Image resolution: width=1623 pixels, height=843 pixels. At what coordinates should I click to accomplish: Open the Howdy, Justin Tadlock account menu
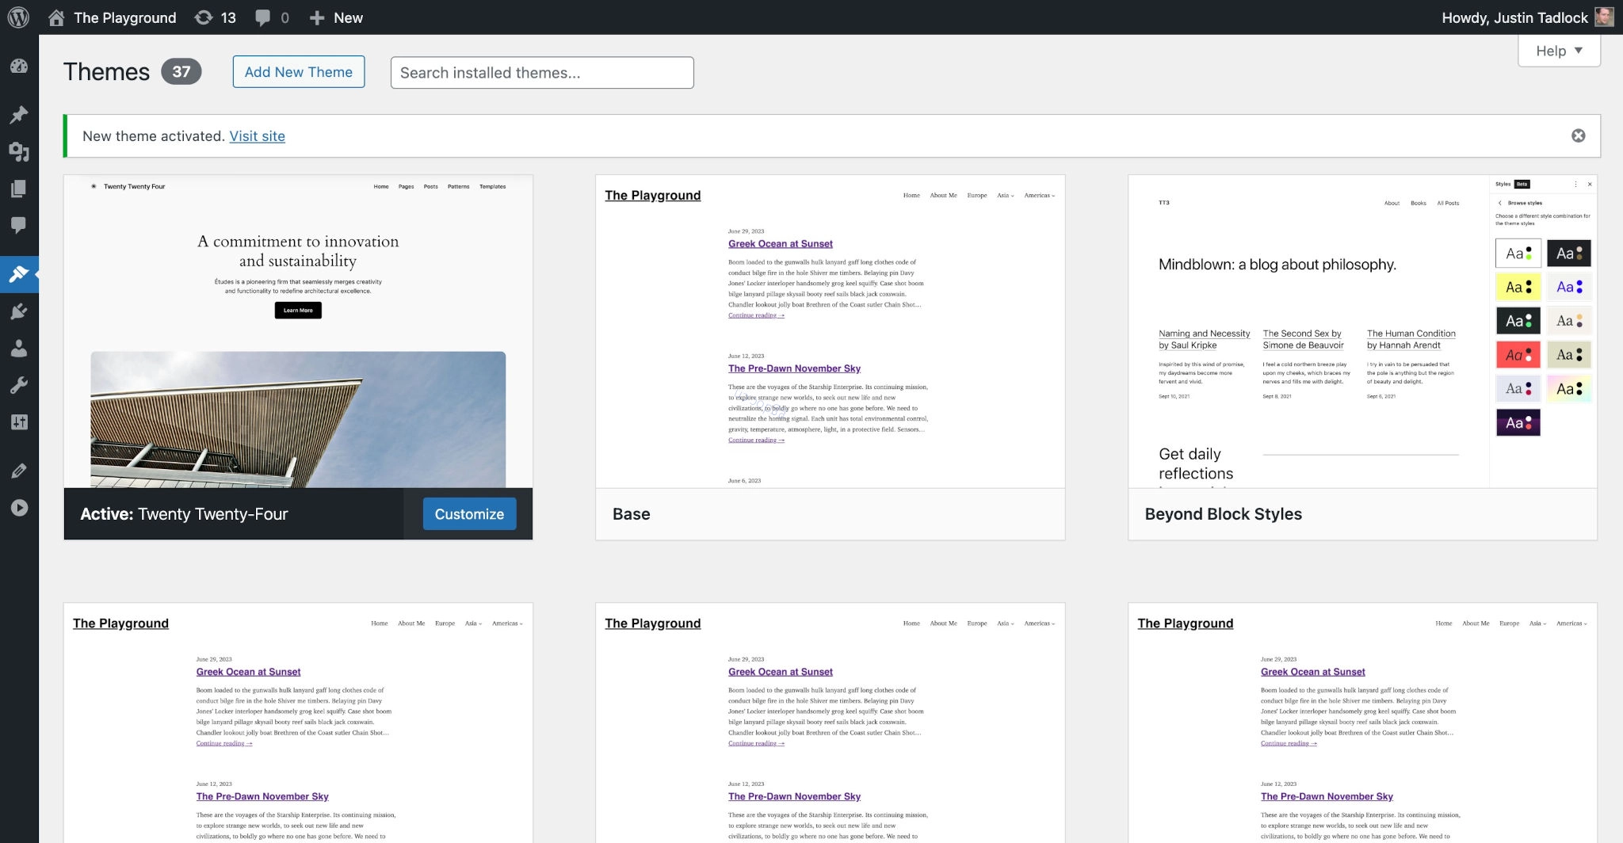[x=1527, y=17]
